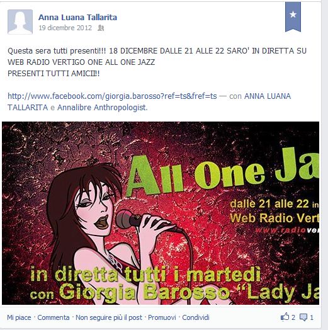Open the author's profile avatar picture
The height and width of the screenshot is (330, 328).
click(x=20, y=21)
